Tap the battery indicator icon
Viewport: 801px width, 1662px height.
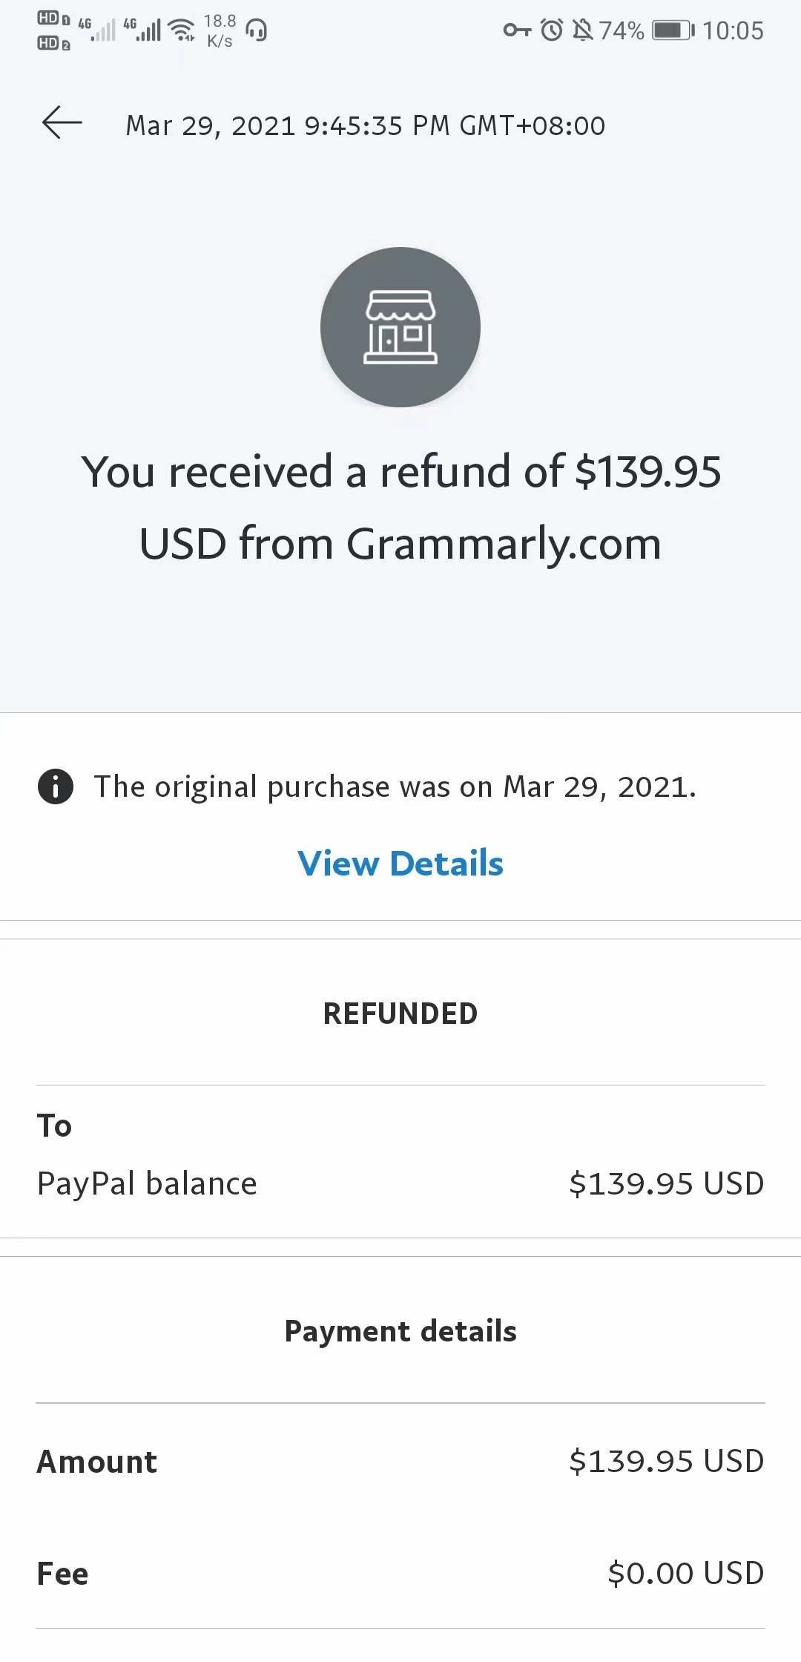tap(673, 30)
